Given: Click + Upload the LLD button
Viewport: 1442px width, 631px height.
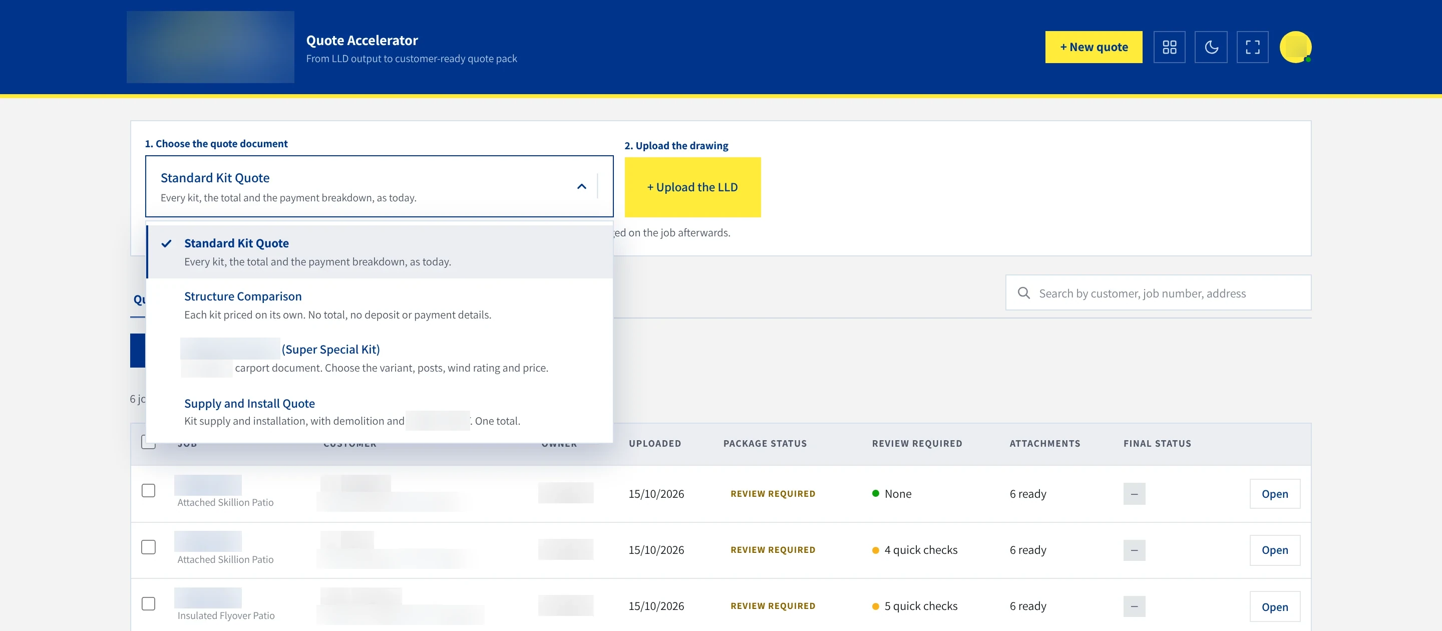Looking at the screenshot, I should [692, 187].
